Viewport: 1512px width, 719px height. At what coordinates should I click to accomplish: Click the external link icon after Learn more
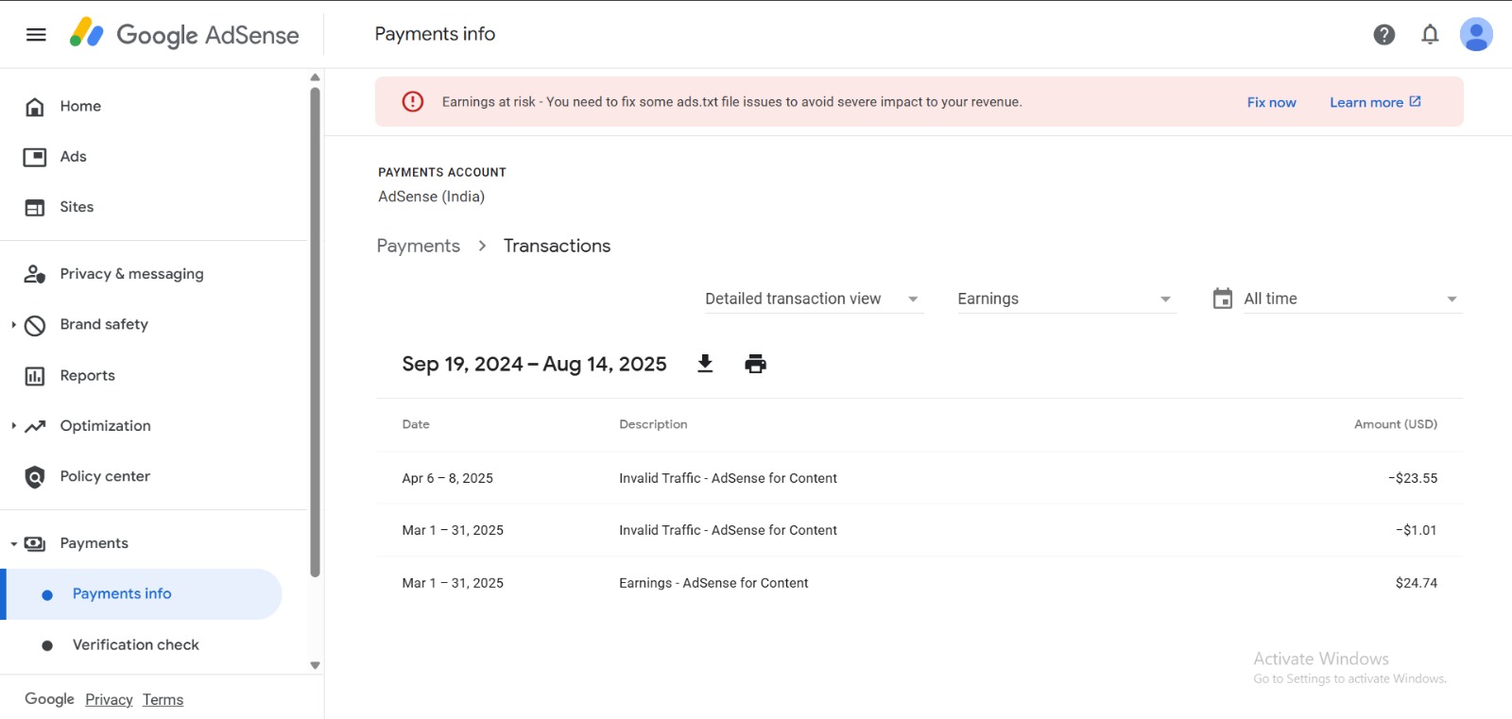pyautogui.click(x=1415, y=101)
